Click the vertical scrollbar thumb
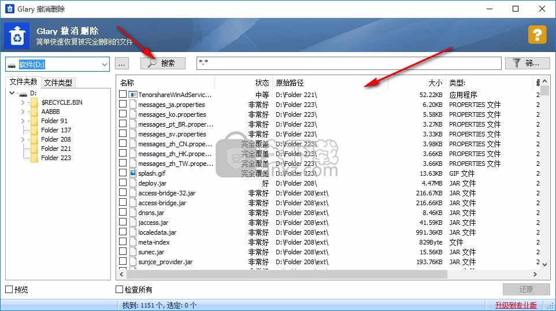 [x=544, y=90]
